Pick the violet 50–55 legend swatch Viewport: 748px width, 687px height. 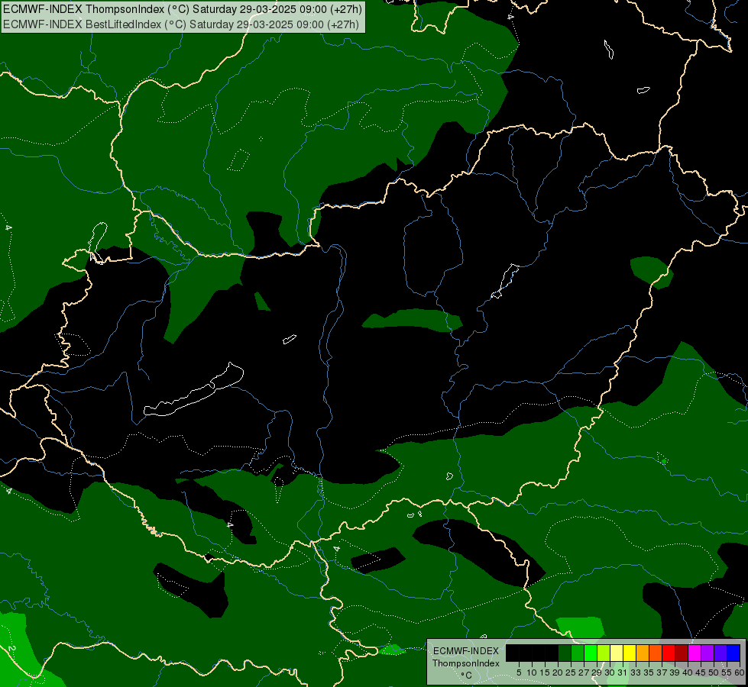coord(720,653)
